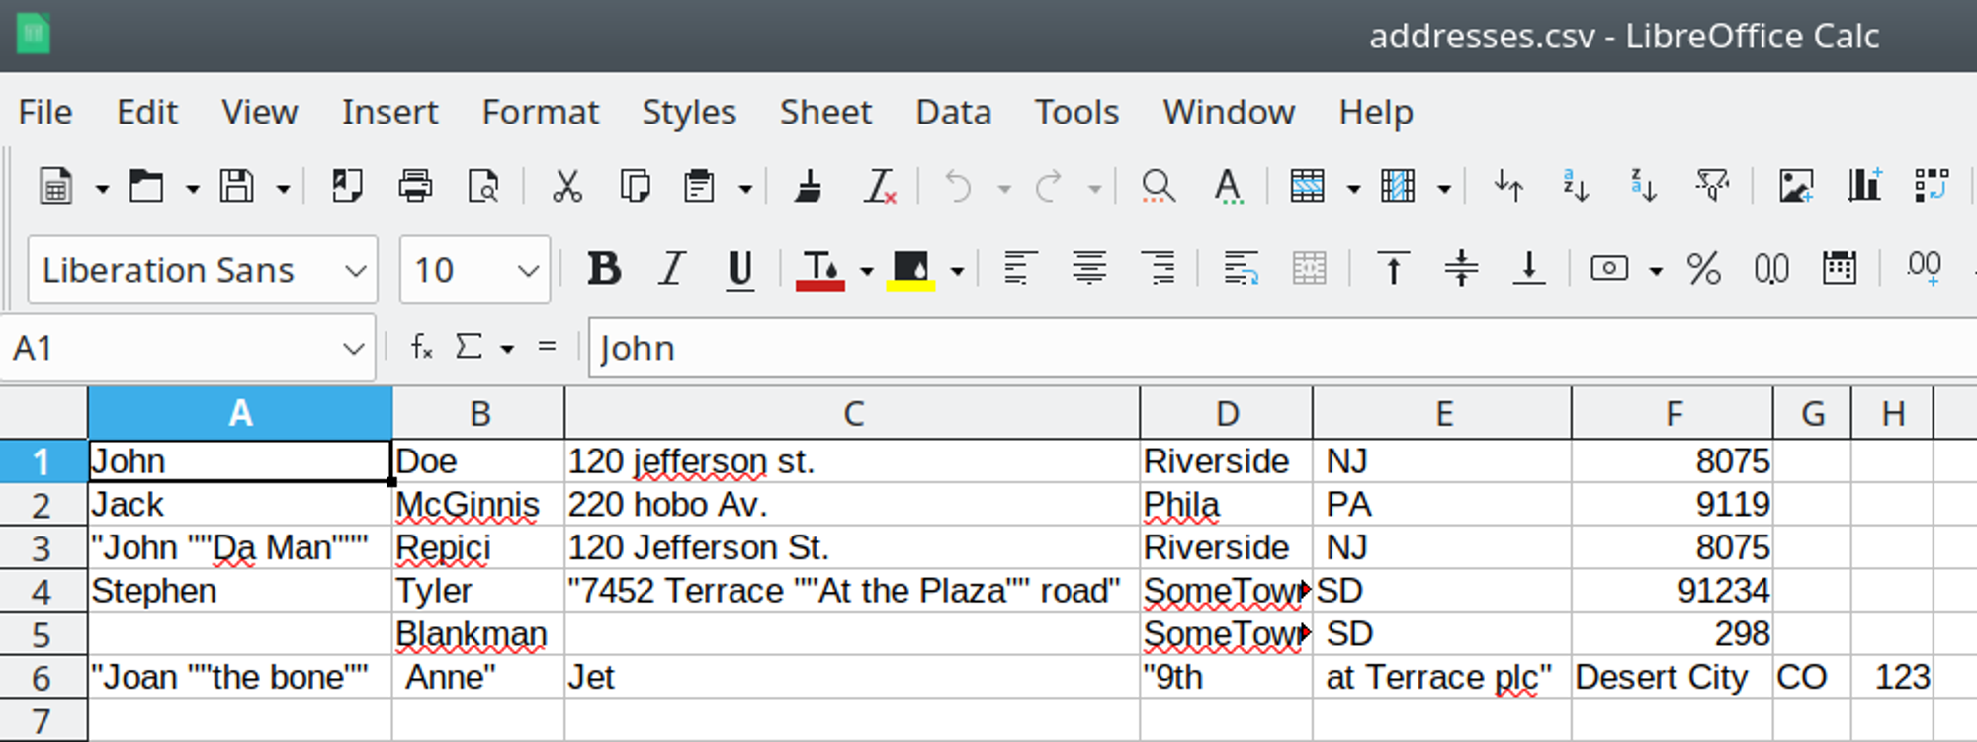Click the Insert Chart icon

click(1864, 186)
